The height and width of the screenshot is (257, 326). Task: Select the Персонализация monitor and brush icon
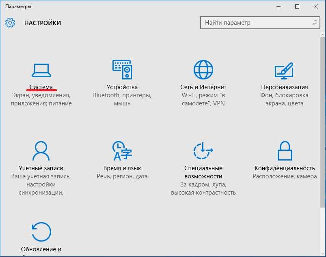point(284,70)
